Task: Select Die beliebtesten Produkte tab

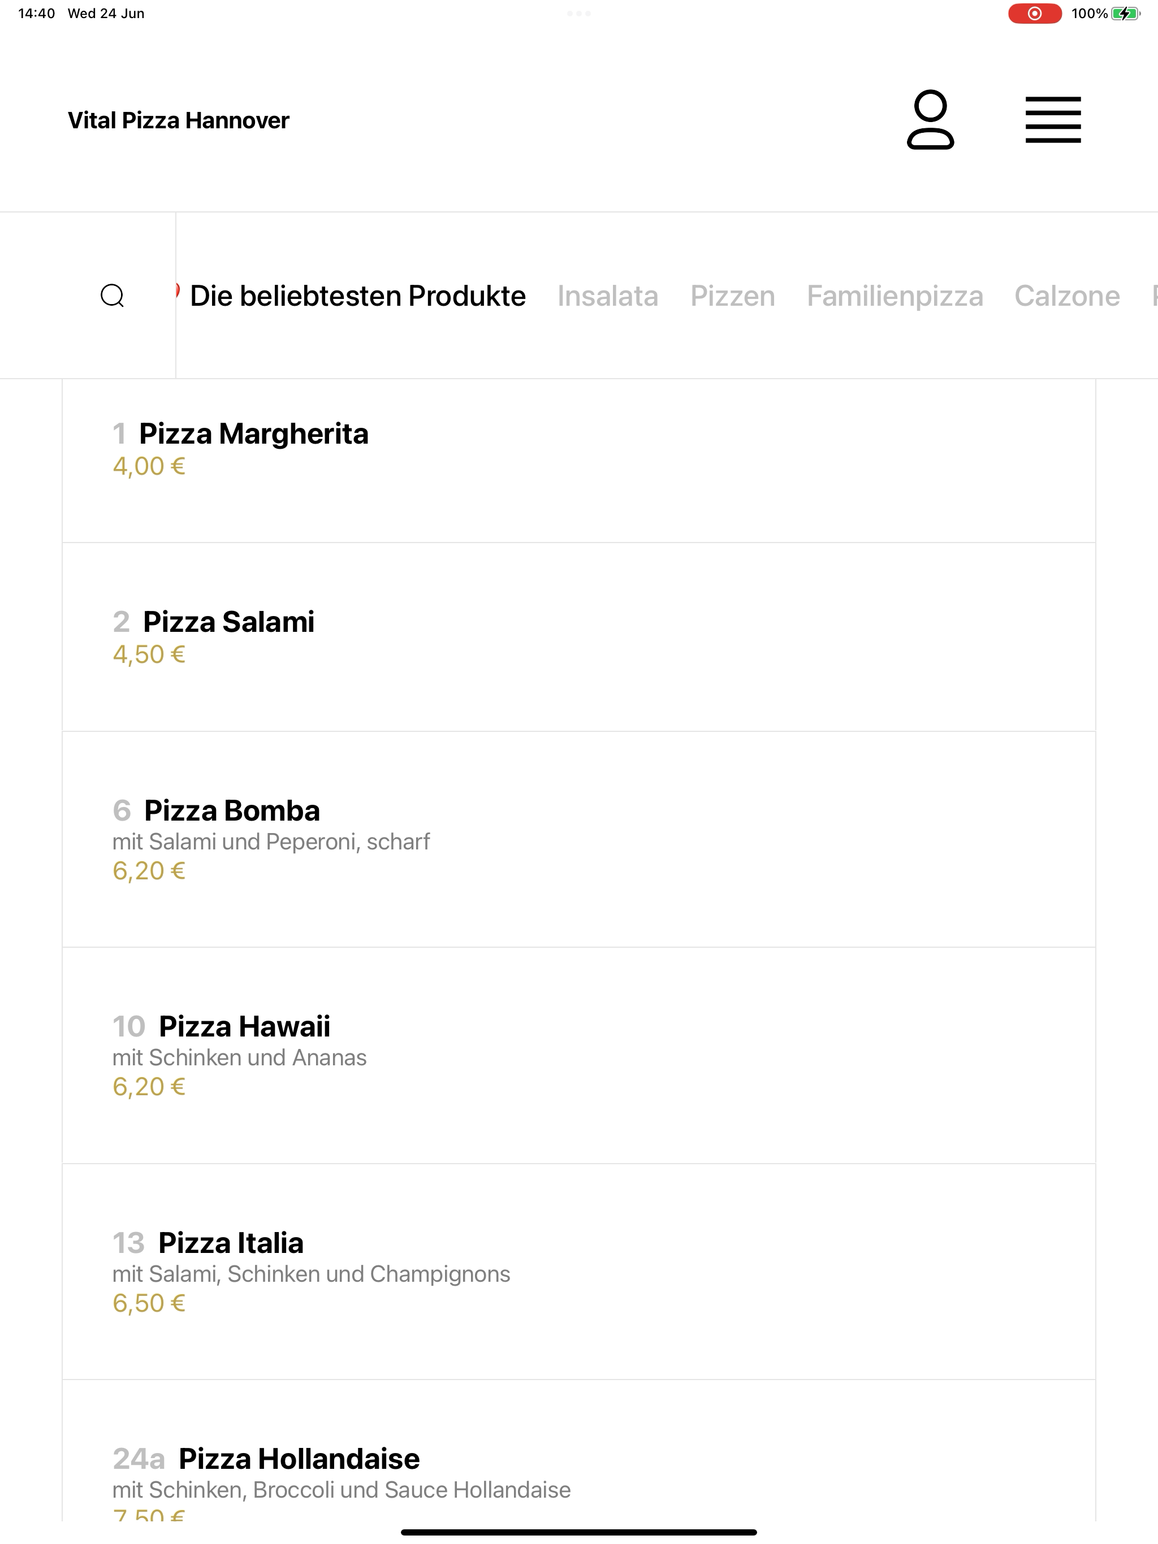Action: 357,296
